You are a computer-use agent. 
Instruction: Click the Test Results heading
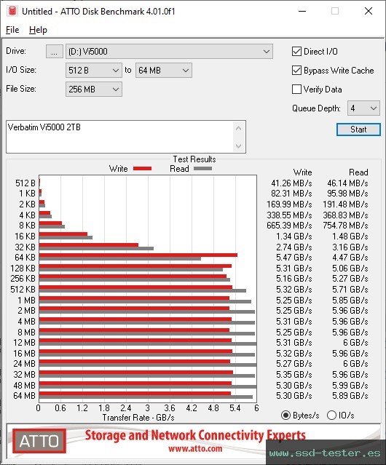coord(194,159)
